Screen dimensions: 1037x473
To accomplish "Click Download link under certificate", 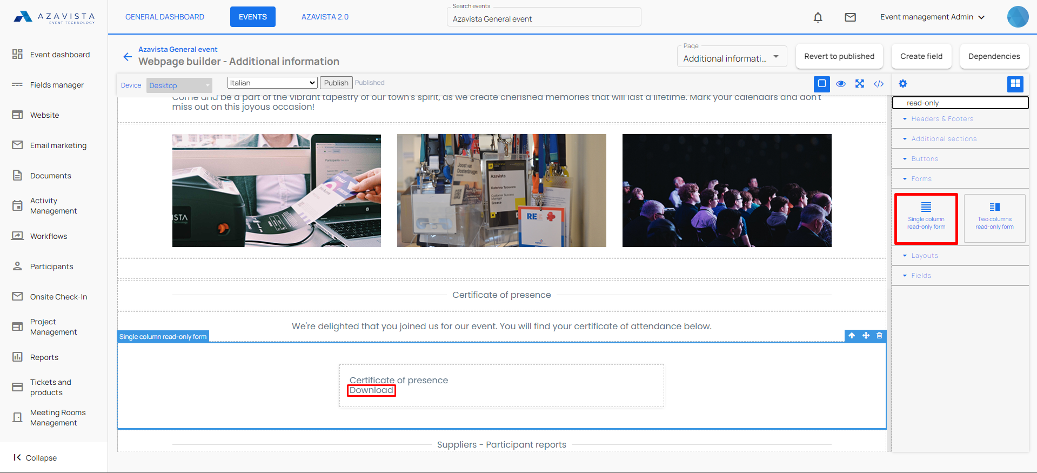I will [x=371, y=390].
